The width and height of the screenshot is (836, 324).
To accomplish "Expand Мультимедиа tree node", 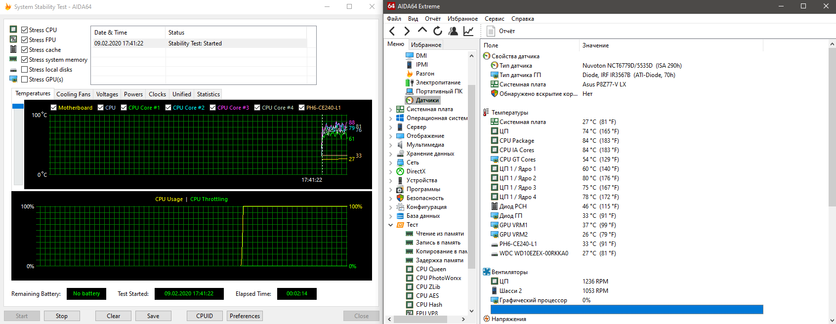I will (x=390, y=145).
